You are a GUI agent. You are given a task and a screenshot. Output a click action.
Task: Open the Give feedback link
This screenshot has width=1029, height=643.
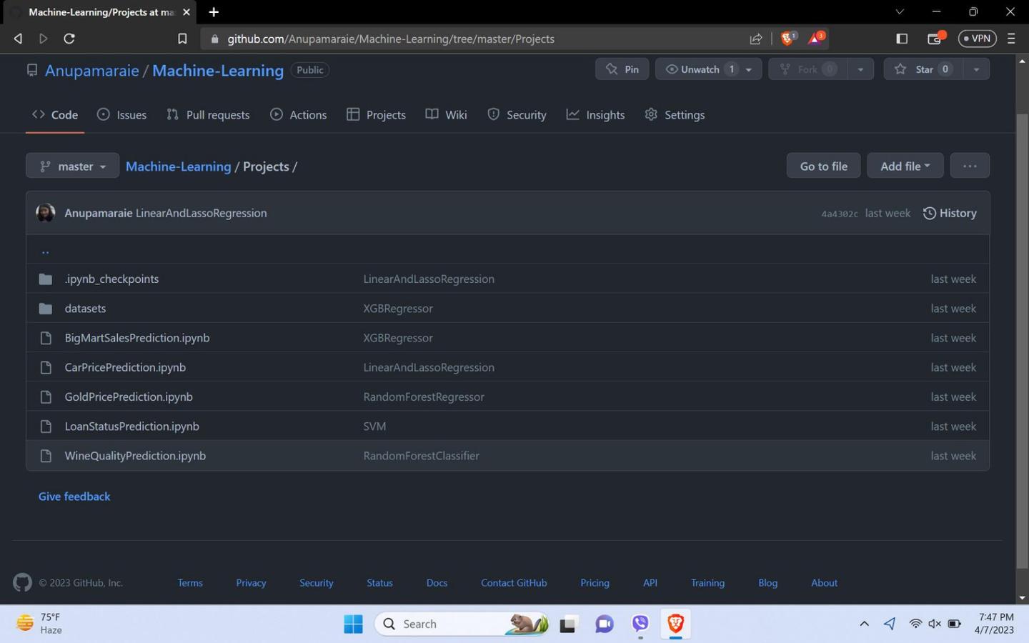point(74,497)
